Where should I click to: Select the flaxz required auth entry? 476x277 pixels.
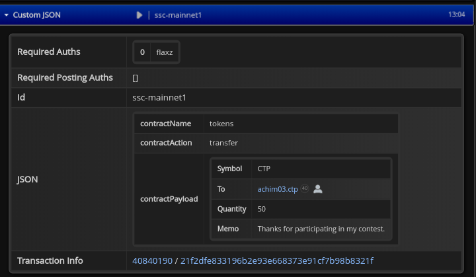click(164, 52)
